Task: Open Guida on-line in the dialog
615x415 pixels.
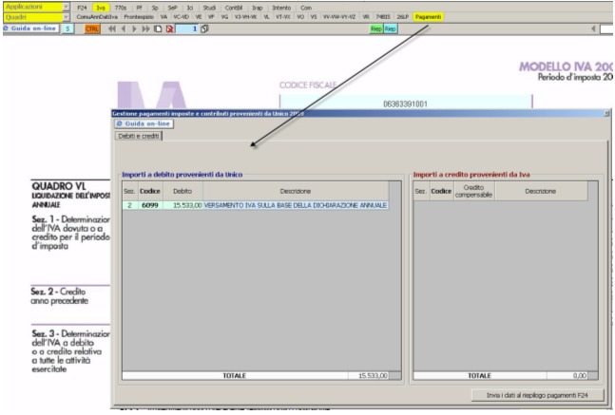Action: [143, 123]
